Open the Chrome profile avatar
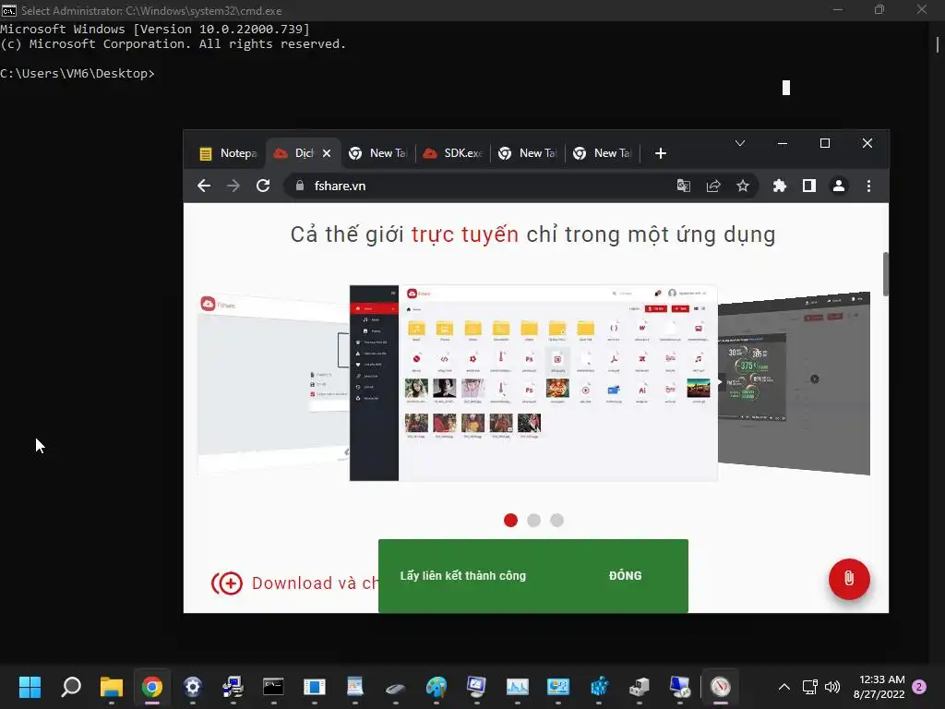 coord(838,186)
